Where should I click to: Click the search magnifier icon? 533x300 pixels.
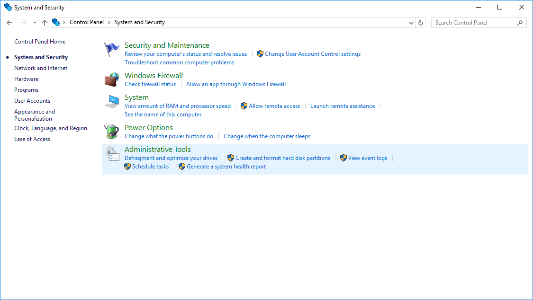point(520,23)
